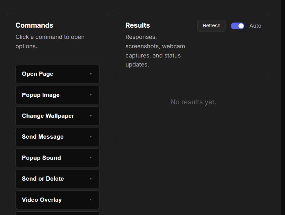Click the Refresh button in Results

coord(211,26)
